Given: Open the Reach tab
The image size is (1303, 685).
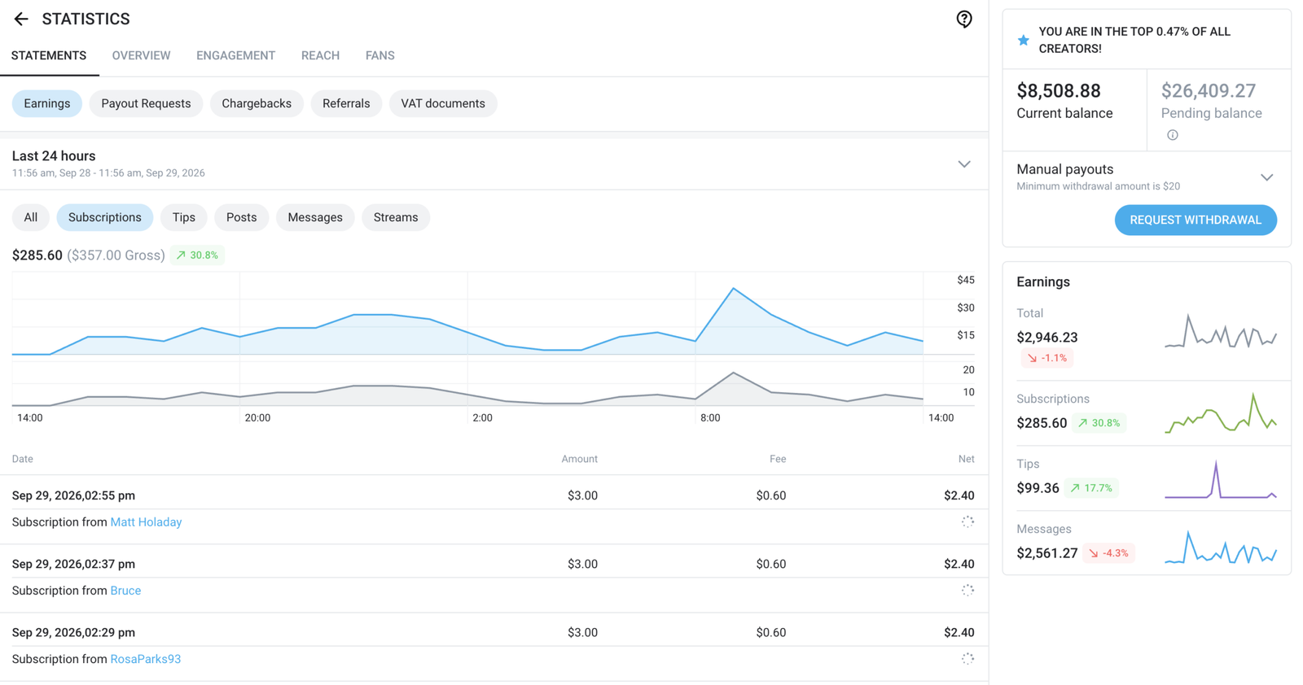Looking at the screenshot, I should (x=320, y=55).
